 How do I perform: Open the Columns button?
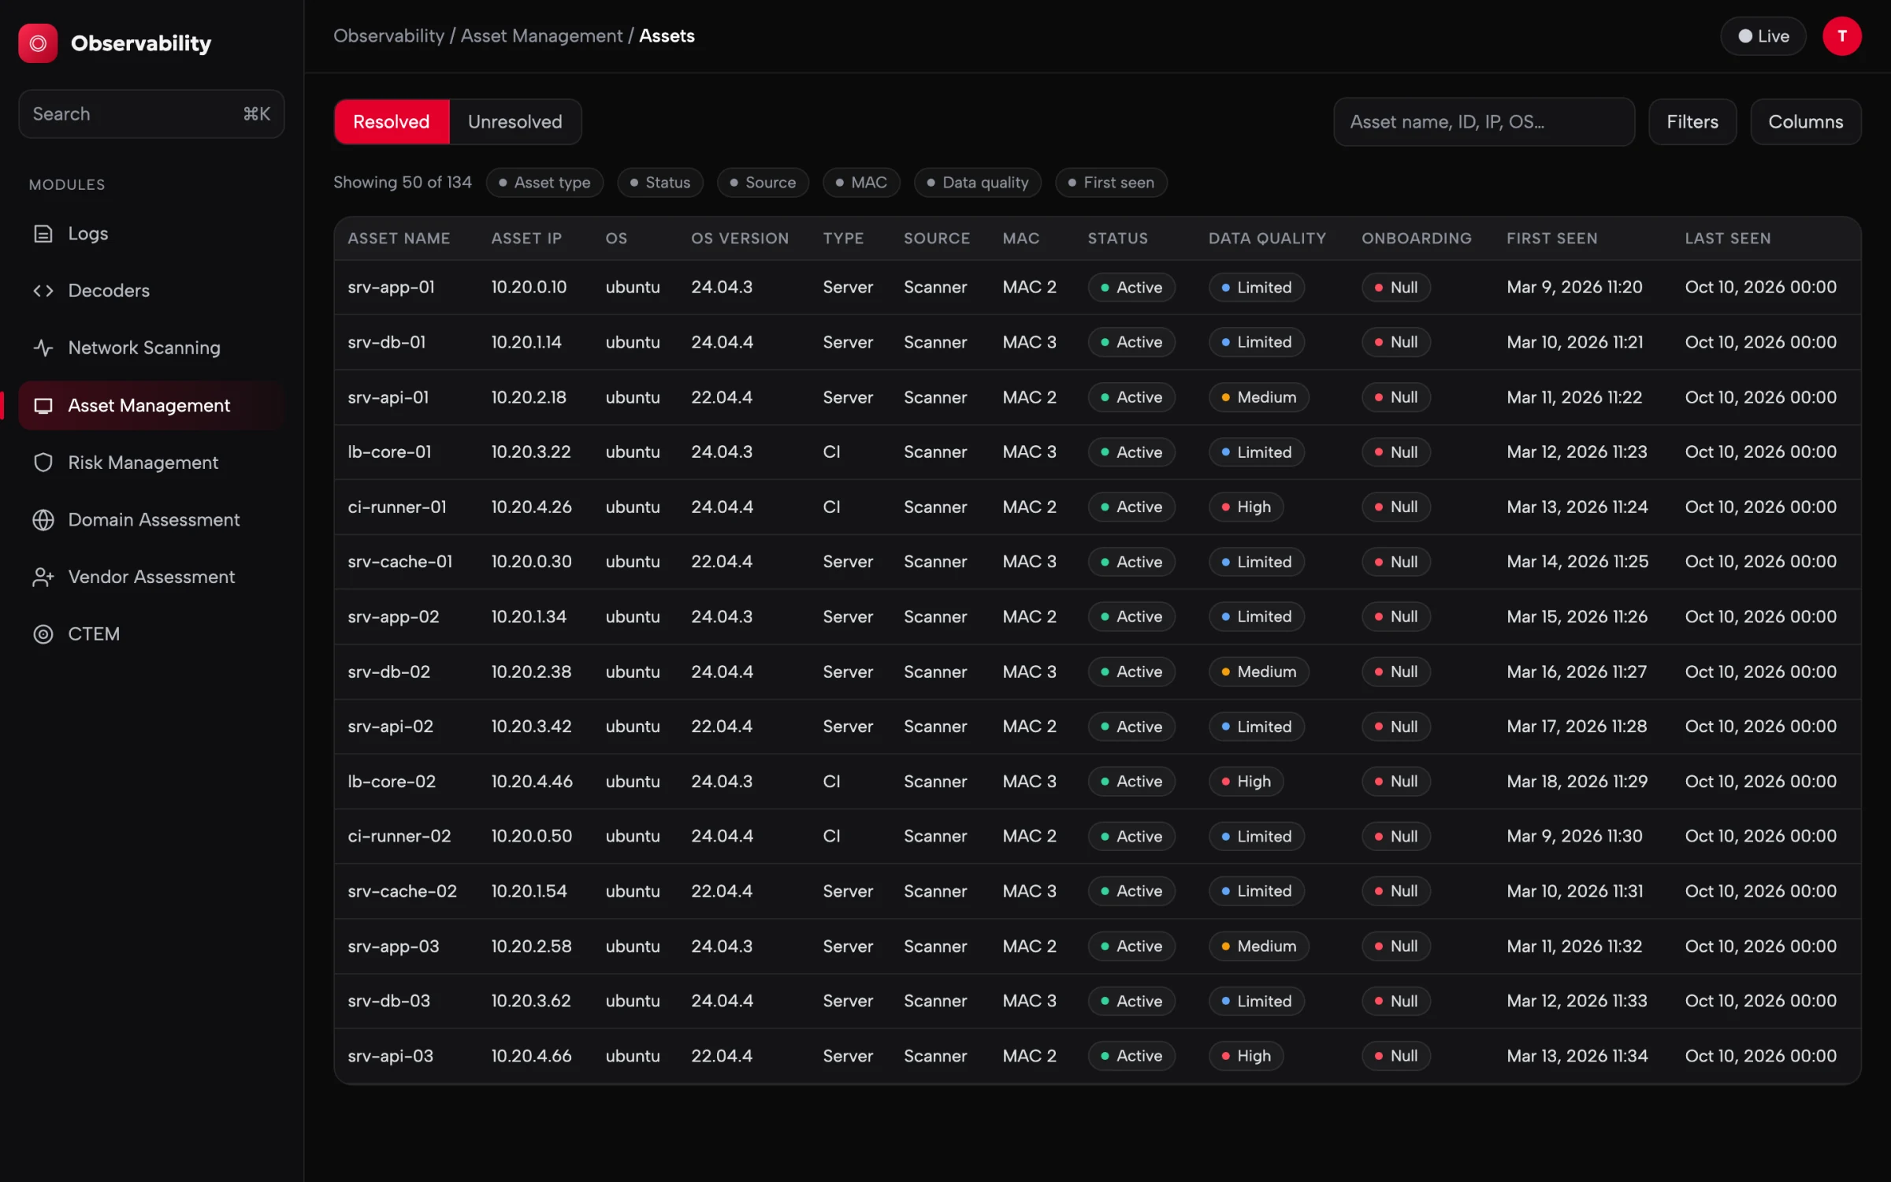coord(1806,122)
